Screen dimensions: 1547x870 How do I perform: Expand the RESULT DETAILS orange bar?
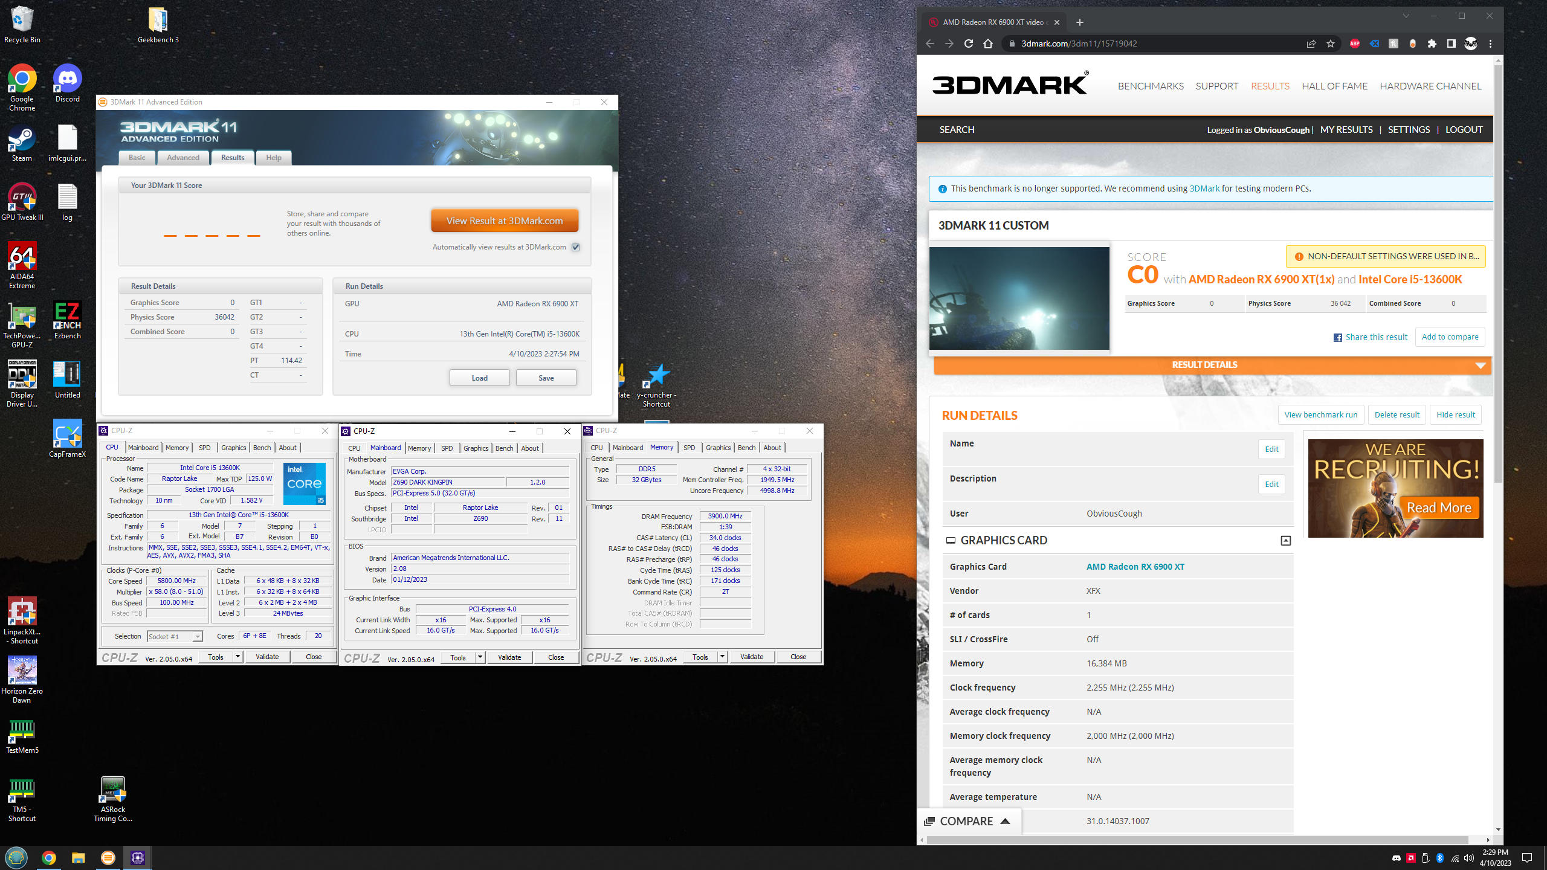coord(1212,365)
